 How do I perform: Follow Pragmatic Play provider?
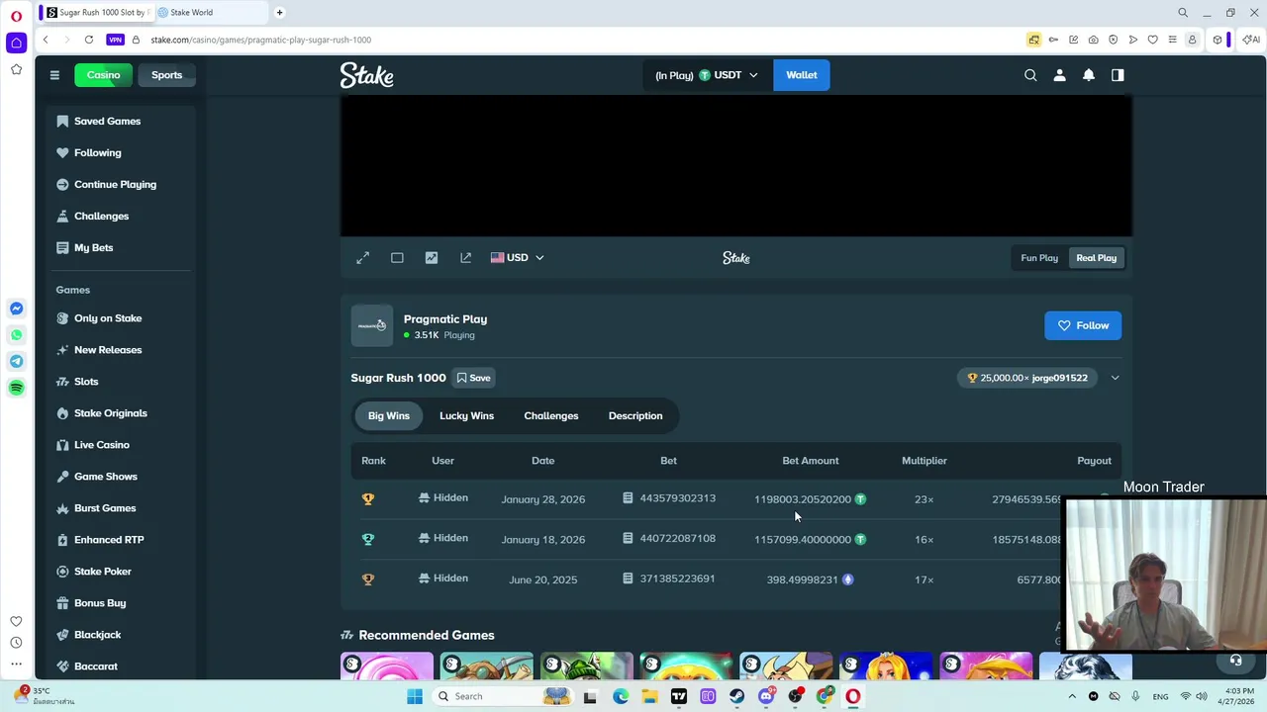1083,325
